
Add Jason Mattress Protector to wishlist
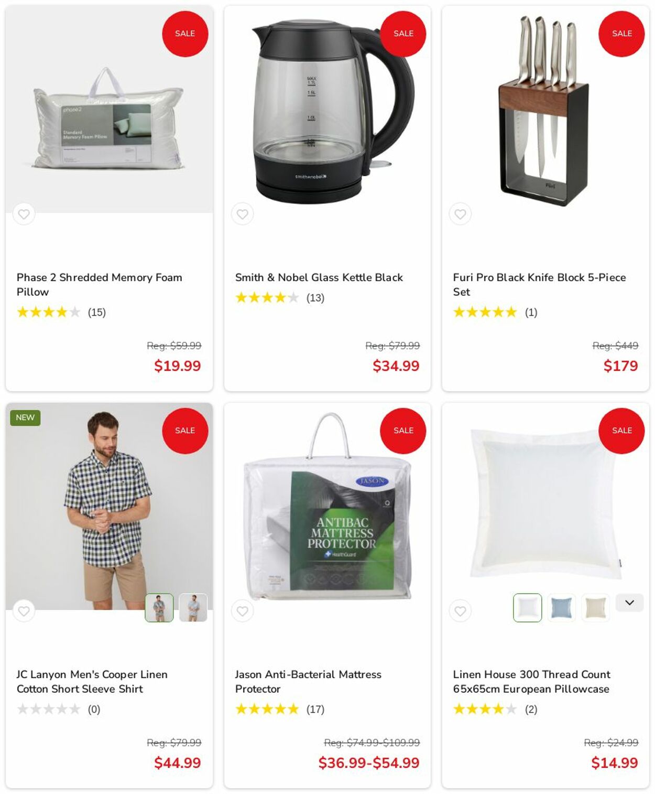242,611
